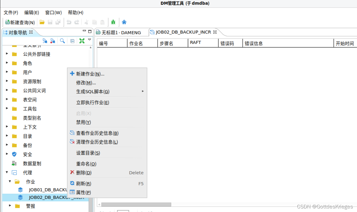Click the disconnect plug icon in navigator
The height and width of the screenshot is (212, 357).
coord(53,41)
